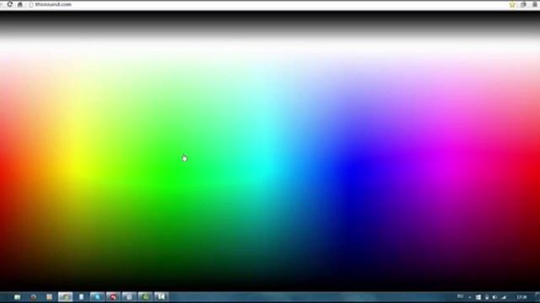Open the network signal tray icon
540x303 pixels.
(x=504, y=297)
